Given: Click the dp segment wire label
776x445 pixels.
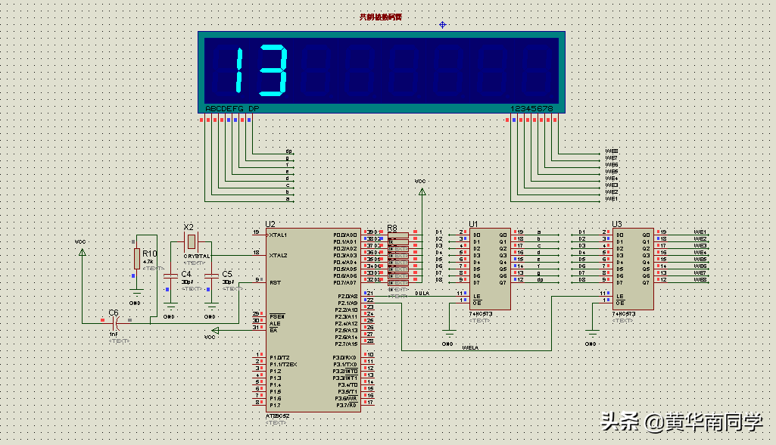Looking at the screenshot, I should [288, 151].
